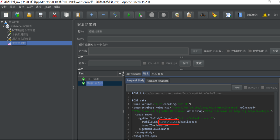Click the green shield icon beside HTTP请求
This screenshot has height=140, width=280.
click(x=84, y=79)
